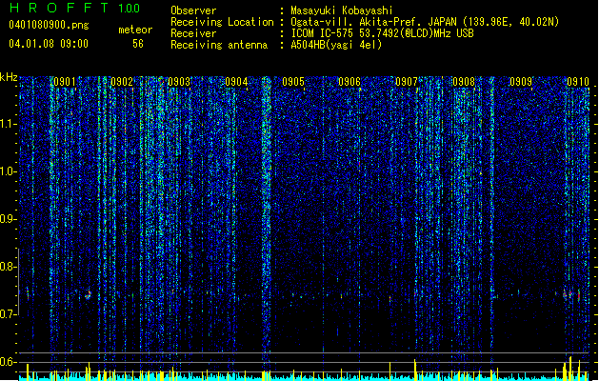Viewport: 599px width, 381px height.
Task: Click the 'meteor' label above the count
Action: pyautogui.click(x=135, y=30)
